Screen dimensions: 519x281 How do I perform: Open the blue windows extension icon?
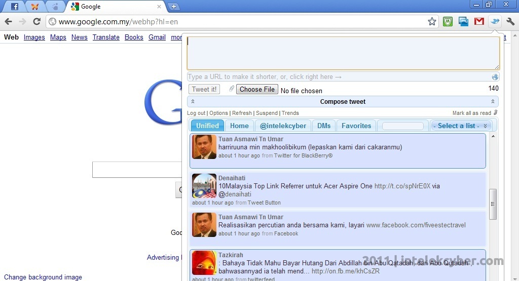[x=463, y=22]
